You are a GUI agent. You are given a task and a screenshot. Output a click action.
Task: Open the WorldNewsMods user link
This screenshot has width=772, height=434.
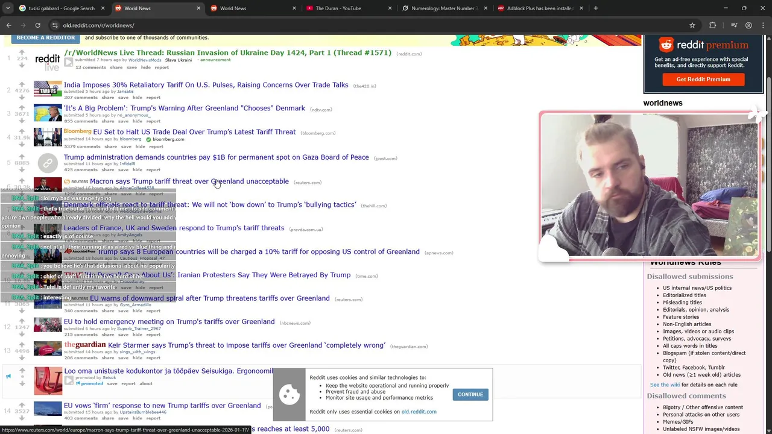(x=145, y=60)
